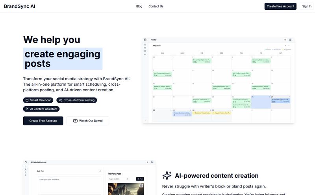Open the Employee of the Month post July 23

coord(202,101)
